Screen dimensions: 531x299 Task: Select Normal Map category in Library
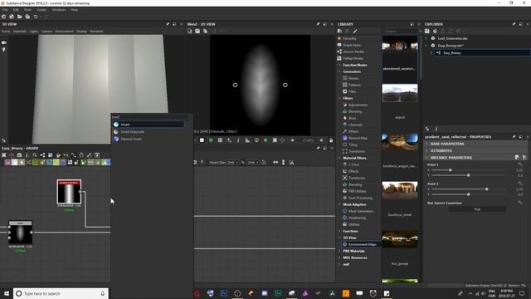click(358, 138)
